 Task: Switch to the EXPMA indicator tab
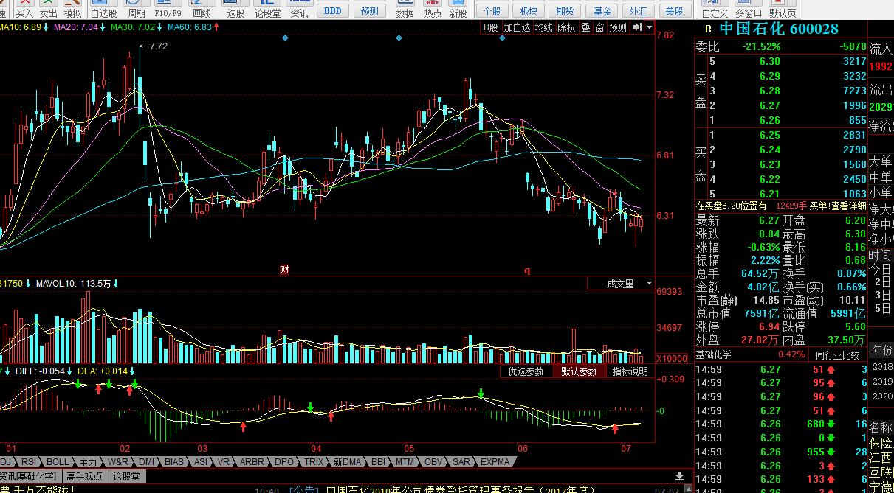pyautogui.click(x=495, y=462)
